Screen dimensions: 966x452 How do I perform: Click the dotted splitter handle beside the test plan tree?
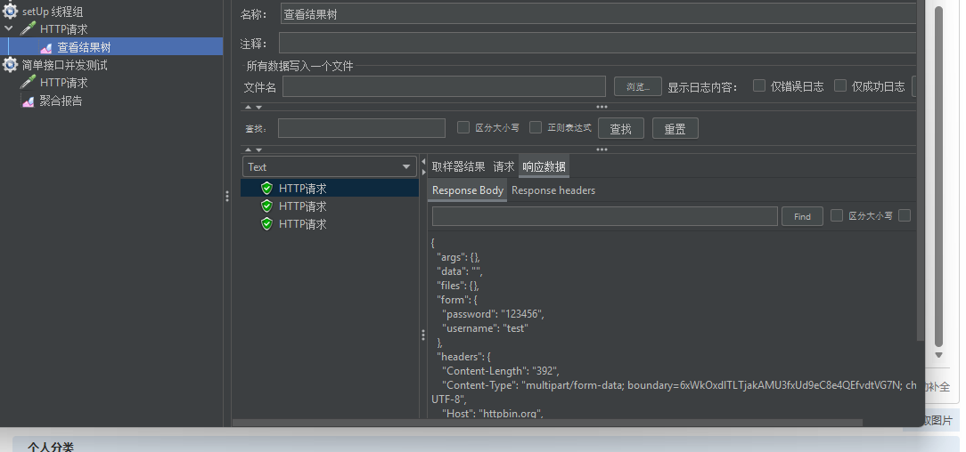[x=226, y=196]
